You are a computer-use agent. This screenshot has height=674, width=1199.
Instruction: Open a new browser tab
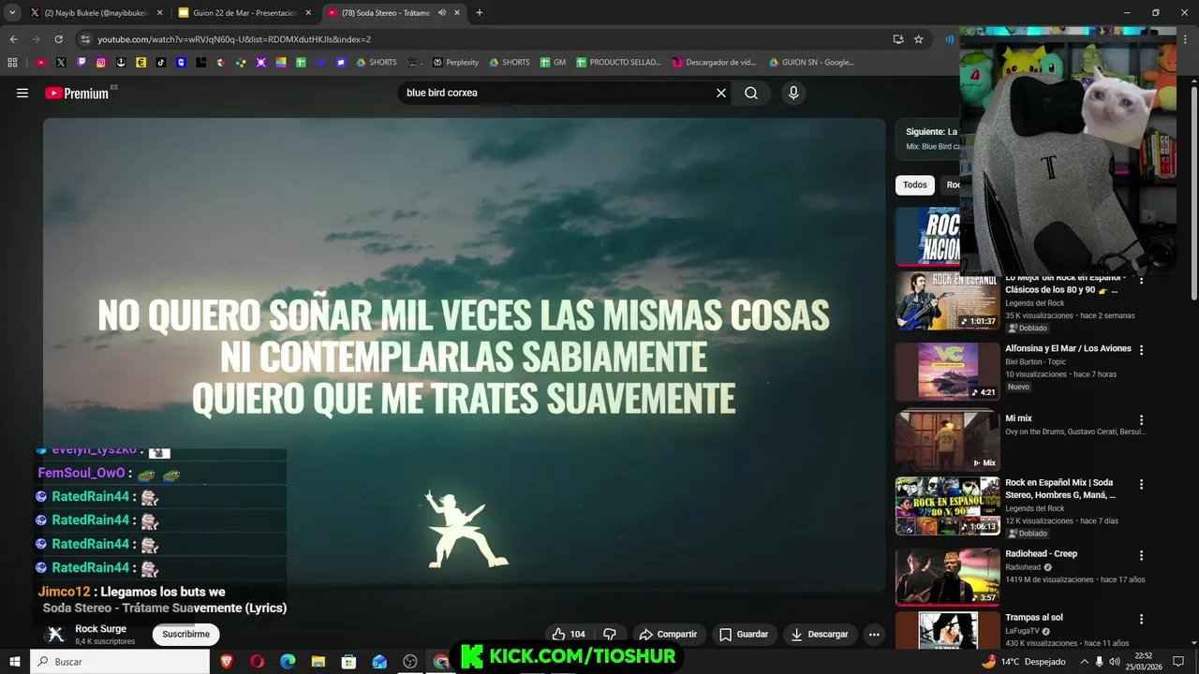point(480,13)
